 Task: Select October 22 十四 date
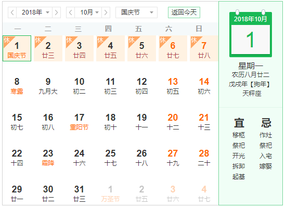(x=17, y=158)
